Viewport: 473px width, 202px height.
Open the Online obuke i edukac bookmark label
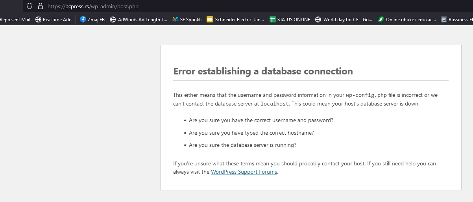point(411,19)
